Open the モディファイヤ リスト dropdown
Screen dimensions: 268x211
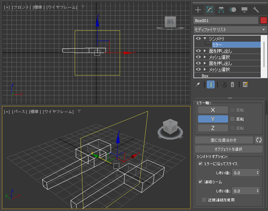230,30
